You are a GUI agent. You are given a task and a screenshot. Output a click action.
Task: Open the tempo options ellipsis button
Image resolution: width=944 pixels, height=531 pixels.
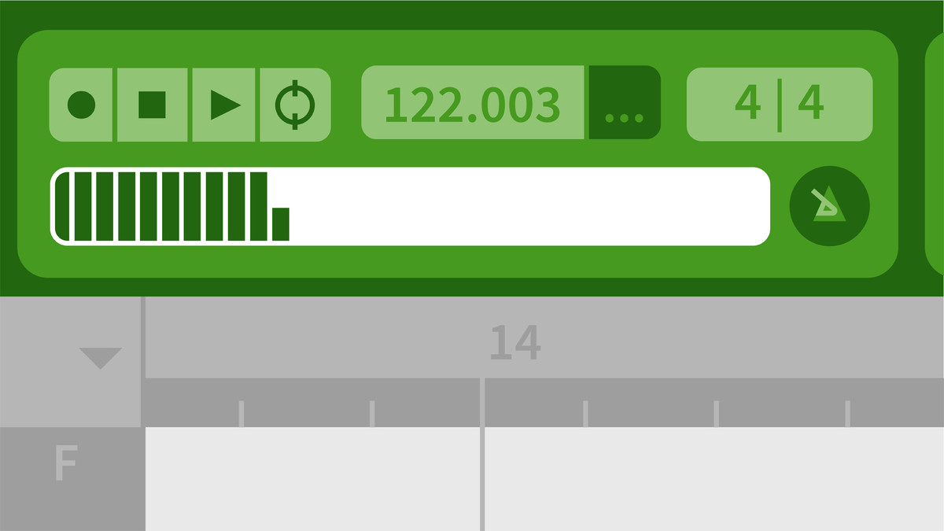[x=625, y=102]
